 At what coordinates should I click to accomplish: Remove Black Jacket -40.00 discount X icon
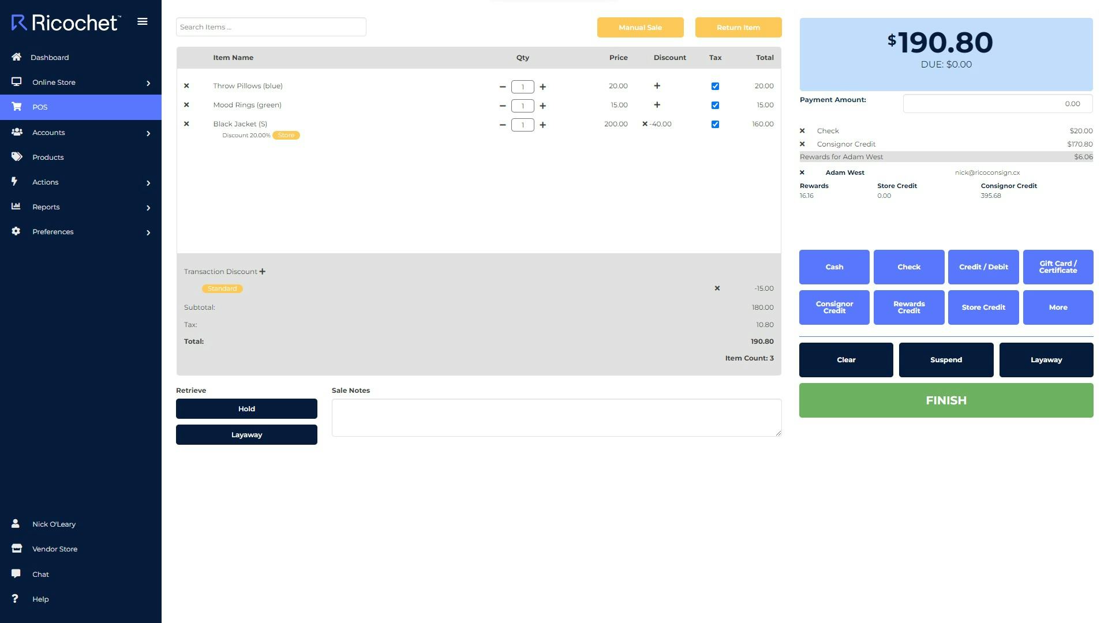pos(645,124)
